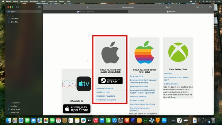Open the Safari downloads icon
This screenshot has height=125, width=222.
click(x=197, y=7)
